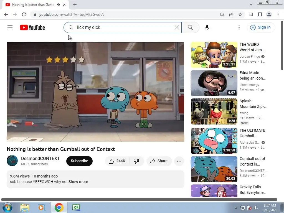Bookmark this page with star icon
284x213 pixels.
240,14
